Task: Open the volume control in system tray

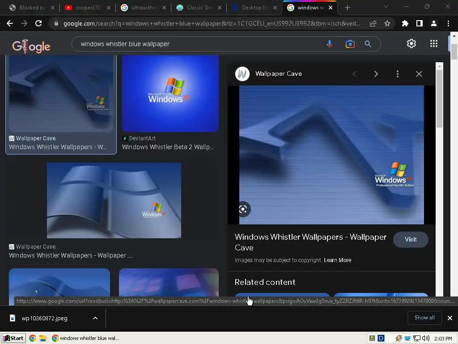Action: tap(426, 338)
